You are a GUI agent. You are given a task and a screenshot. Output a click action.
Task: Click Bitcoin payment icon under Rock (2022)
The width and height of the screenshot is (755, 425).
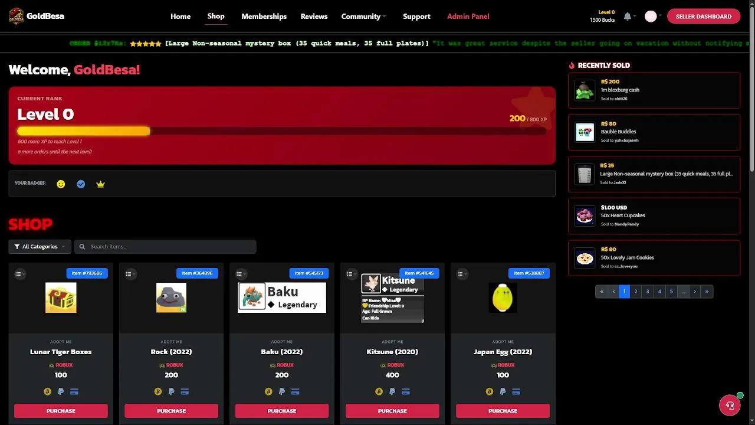[x=157, y=391]
